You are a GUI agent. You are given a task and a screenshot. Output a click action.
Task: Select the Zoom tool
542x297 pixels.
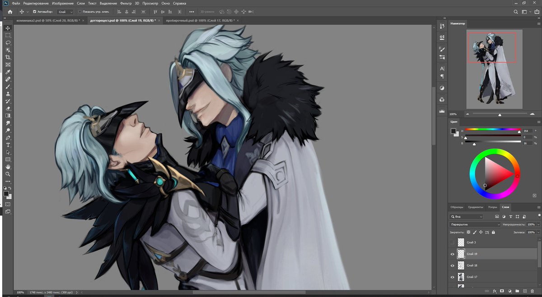tap(8, 174)
